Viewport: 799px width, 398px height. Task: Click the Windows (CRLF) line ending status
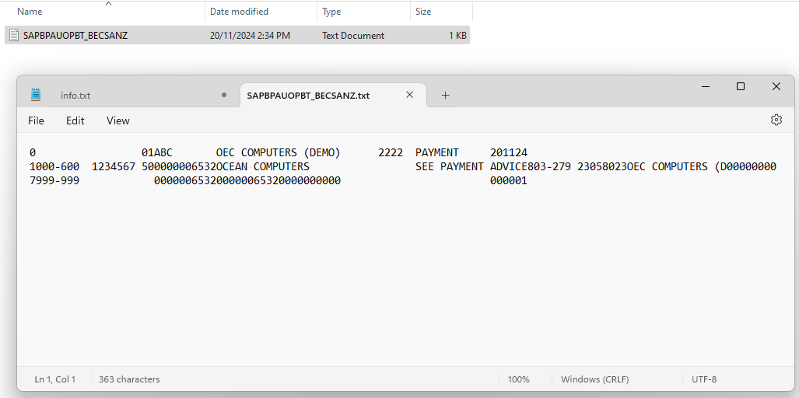coord(594,379)
